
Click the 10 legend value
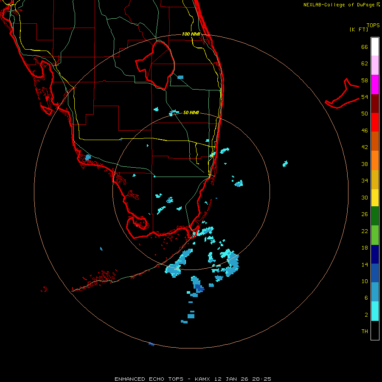click(365, 281)
